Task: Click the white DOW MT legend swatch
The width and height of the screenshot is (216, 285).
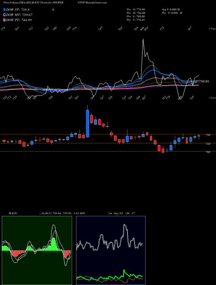Action: pos(5,15)
